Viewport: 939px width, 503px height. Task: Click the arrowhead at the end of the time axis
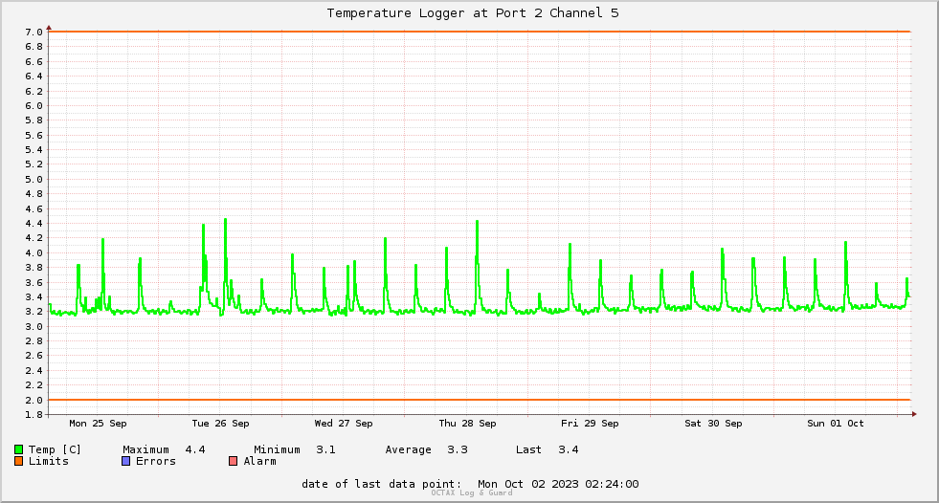click(x=914, y=414)
